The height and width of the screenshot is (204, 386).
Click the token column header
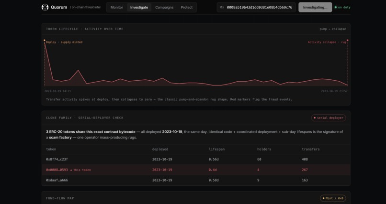point(51,149)
